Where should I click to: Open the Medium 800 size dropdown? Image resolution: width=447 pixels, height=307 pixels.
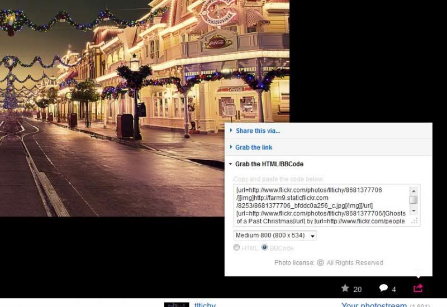click(x=275, y=236)
